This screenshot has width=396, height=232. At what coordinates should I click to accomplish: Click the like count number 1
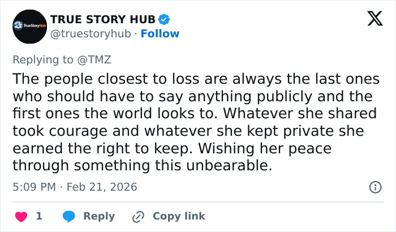click(x=39, y=216)
